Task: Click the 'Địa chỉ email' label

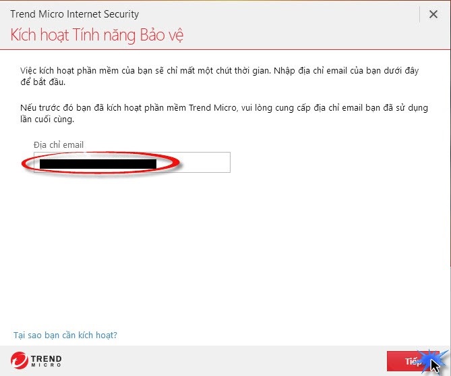Action: point(59,144)
